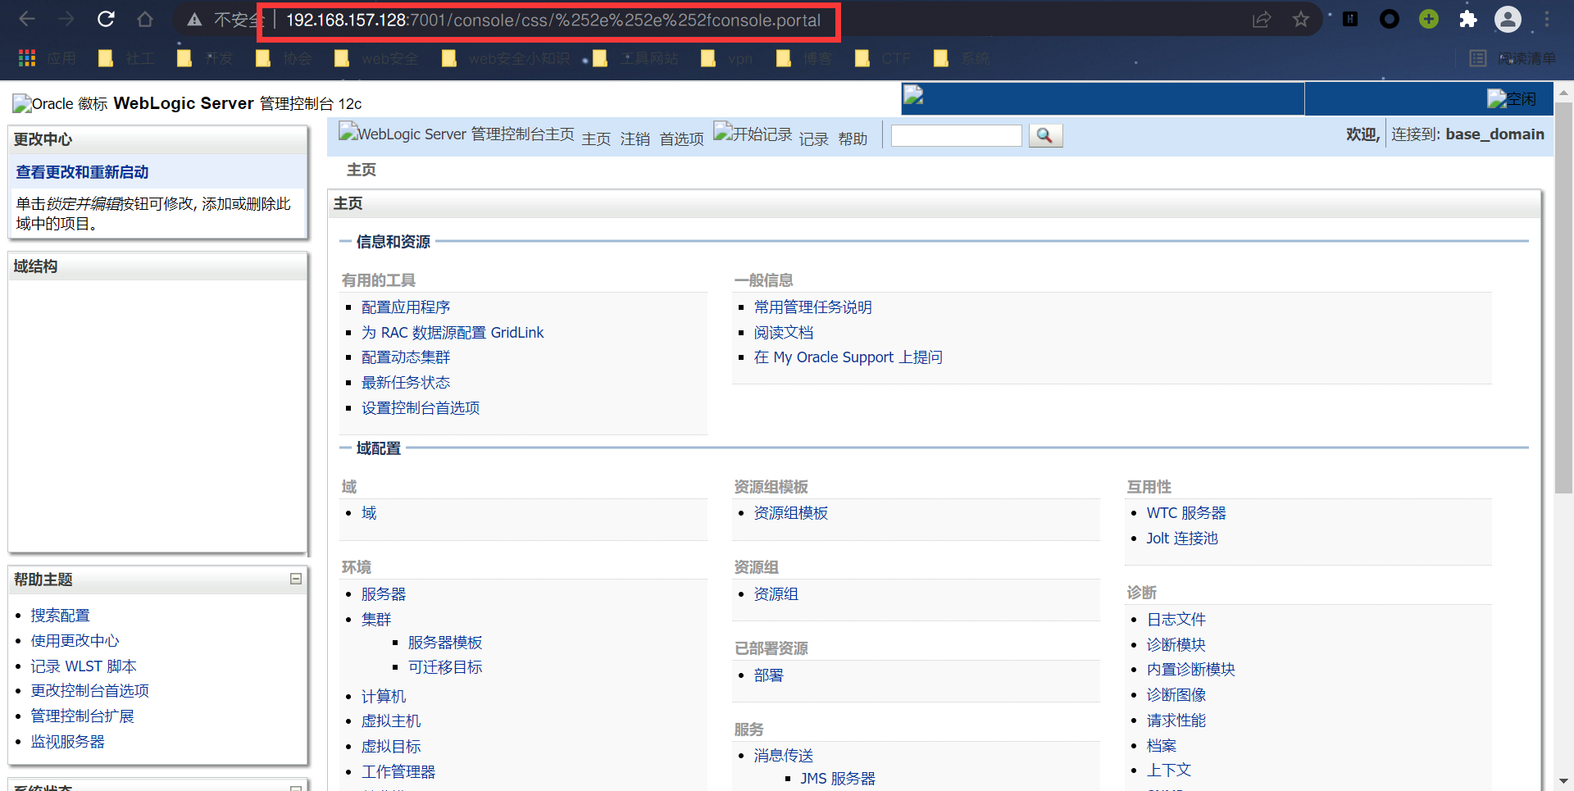Click the console search text field
This screenshot has height=791, width=1574.
[956, 135]
